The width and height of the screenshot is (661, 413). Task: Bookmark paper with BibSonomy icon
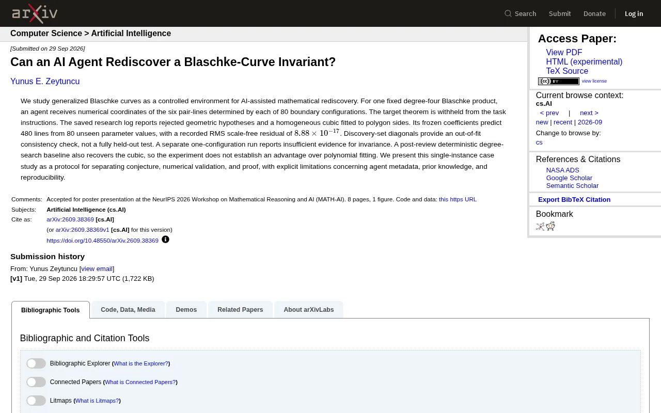tap(540, 226)
